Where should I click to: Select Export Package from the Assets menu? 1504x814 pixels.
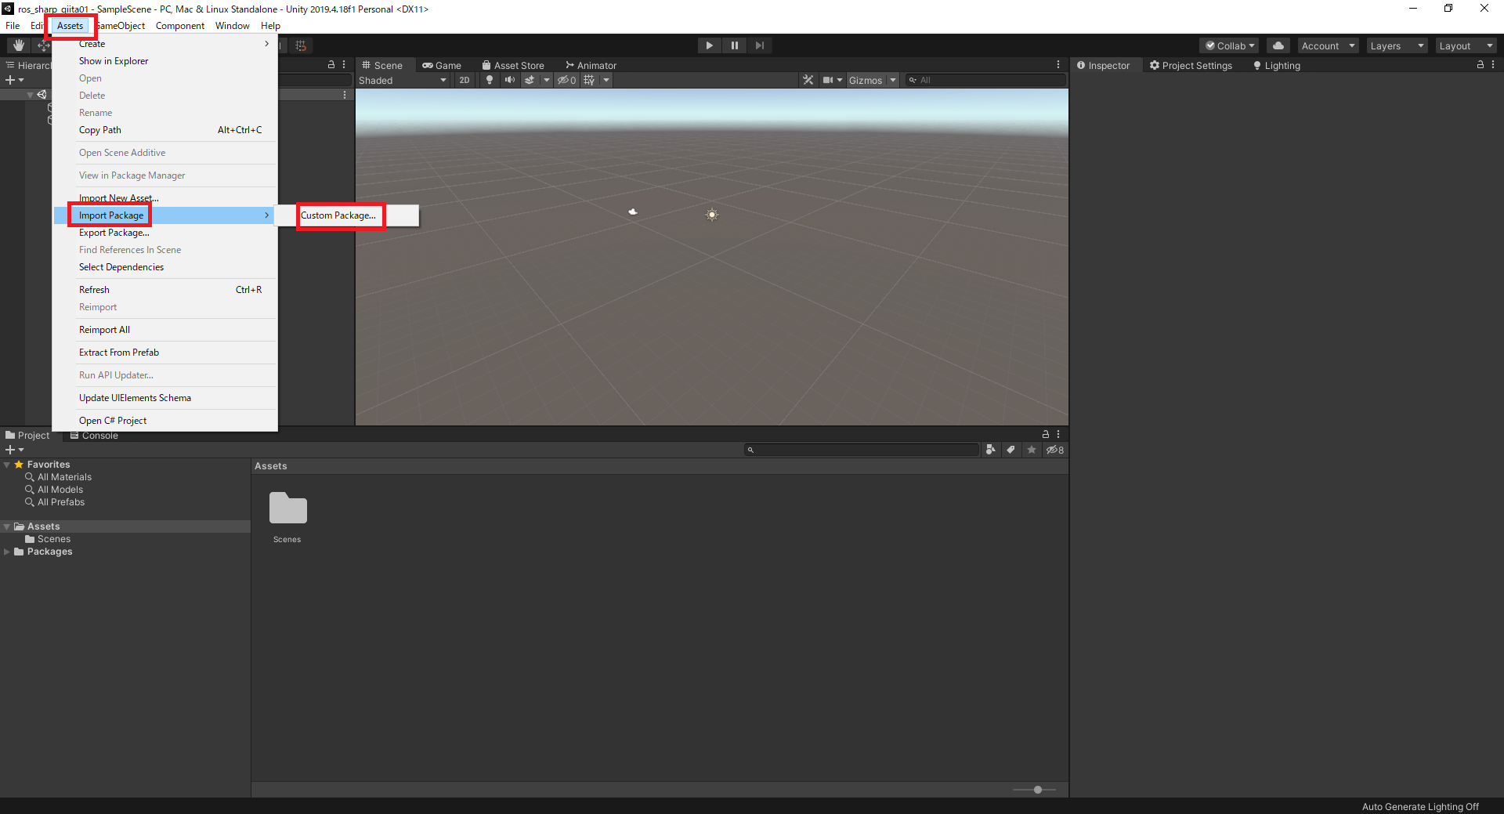pyautogui.click(x=114, y=233)
